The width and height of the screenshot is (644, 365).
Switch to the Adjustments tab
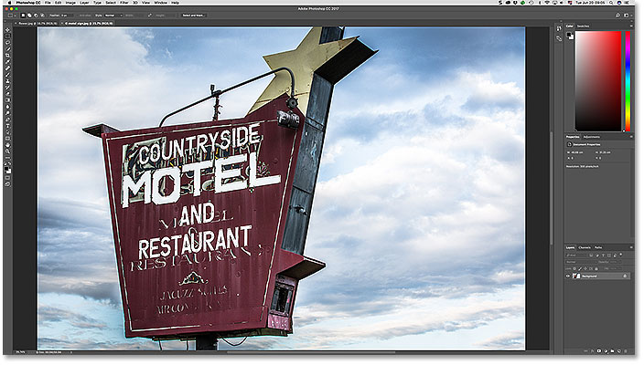tap(592, 137)
